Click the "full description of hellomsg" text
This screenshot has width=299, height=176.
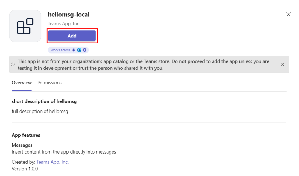click(x=40, y=111)
